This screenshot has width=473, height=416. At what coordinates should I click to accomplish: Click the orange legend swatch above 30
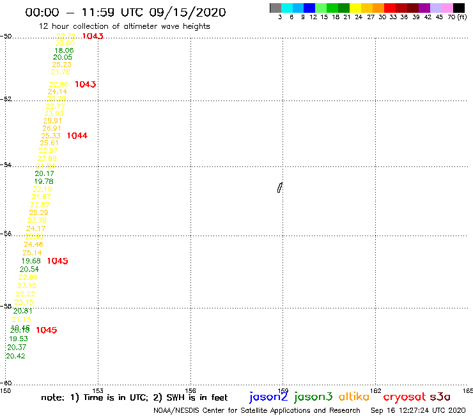[x=378, y=8]
